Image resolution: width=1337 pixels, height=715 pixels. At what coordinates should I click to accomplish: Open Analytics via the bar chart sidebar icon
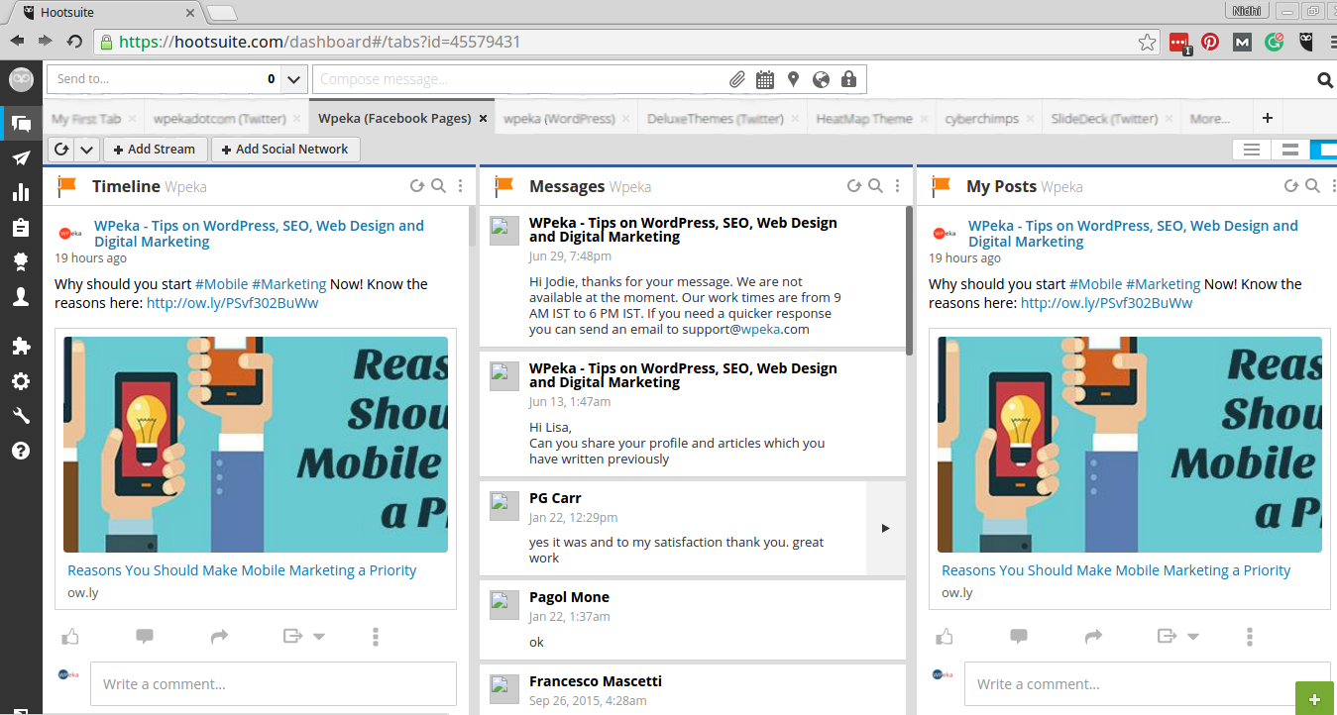click(21, 192)
